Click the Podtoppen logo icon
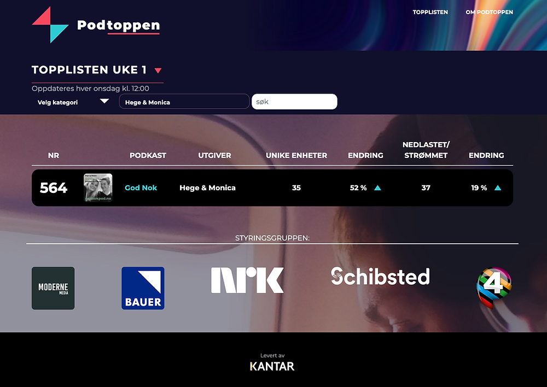Viewport: 547px width, 387px height. tap(50, 25)
